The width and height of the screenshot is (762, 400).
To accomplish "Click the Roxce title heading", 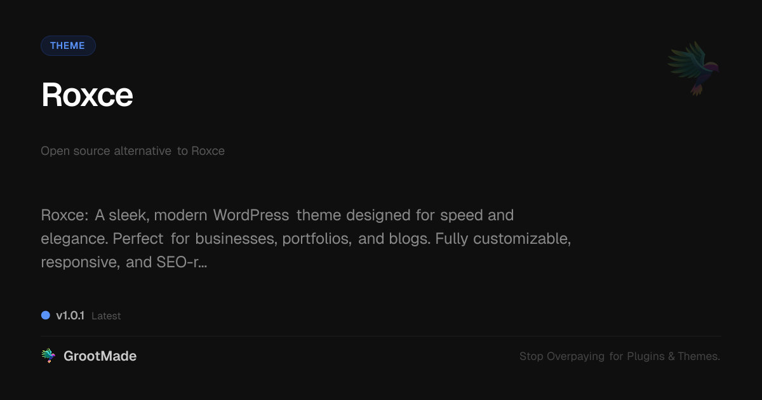I will tap(87, 95).
